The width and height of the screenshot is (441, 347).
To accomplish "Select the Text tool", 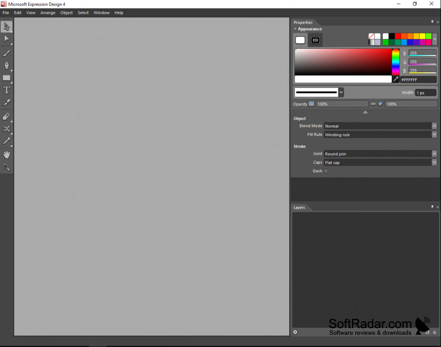I will pos(6,90).
